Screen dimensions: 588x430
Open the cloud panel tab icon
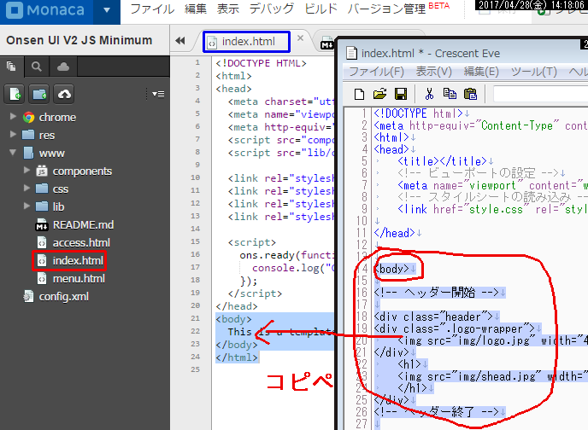[63, 67]
